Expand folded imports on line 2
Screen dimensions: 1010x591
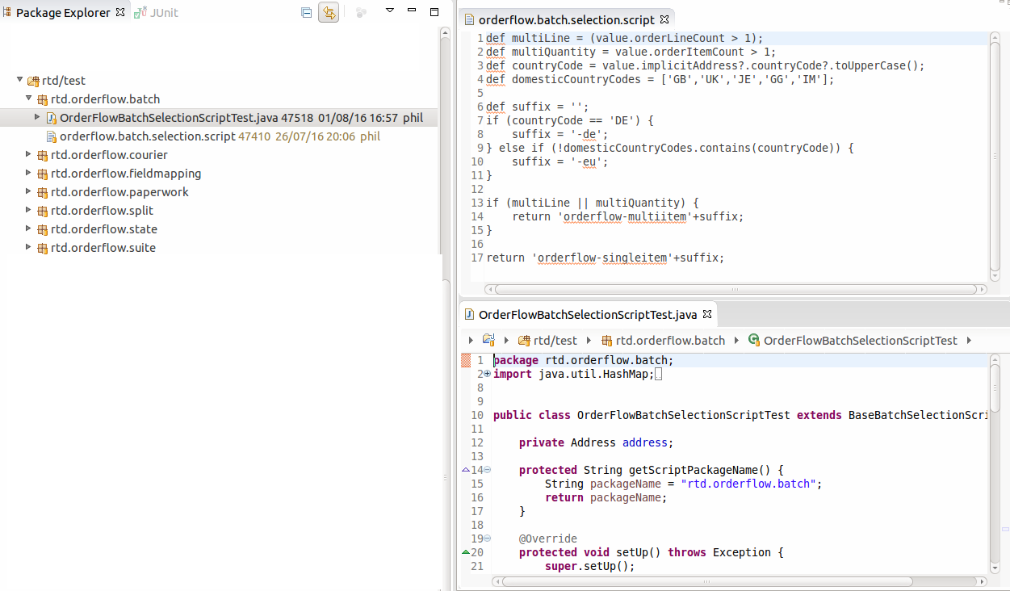point(487,374)
